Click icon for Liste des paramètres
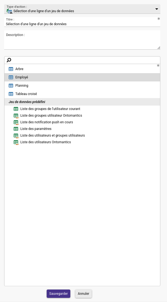This screenshot has width=167, height=302. (16, 129)
